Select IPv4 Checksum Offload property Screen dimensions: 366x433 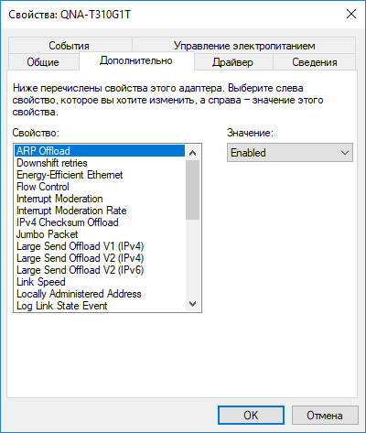coord(100,222)
